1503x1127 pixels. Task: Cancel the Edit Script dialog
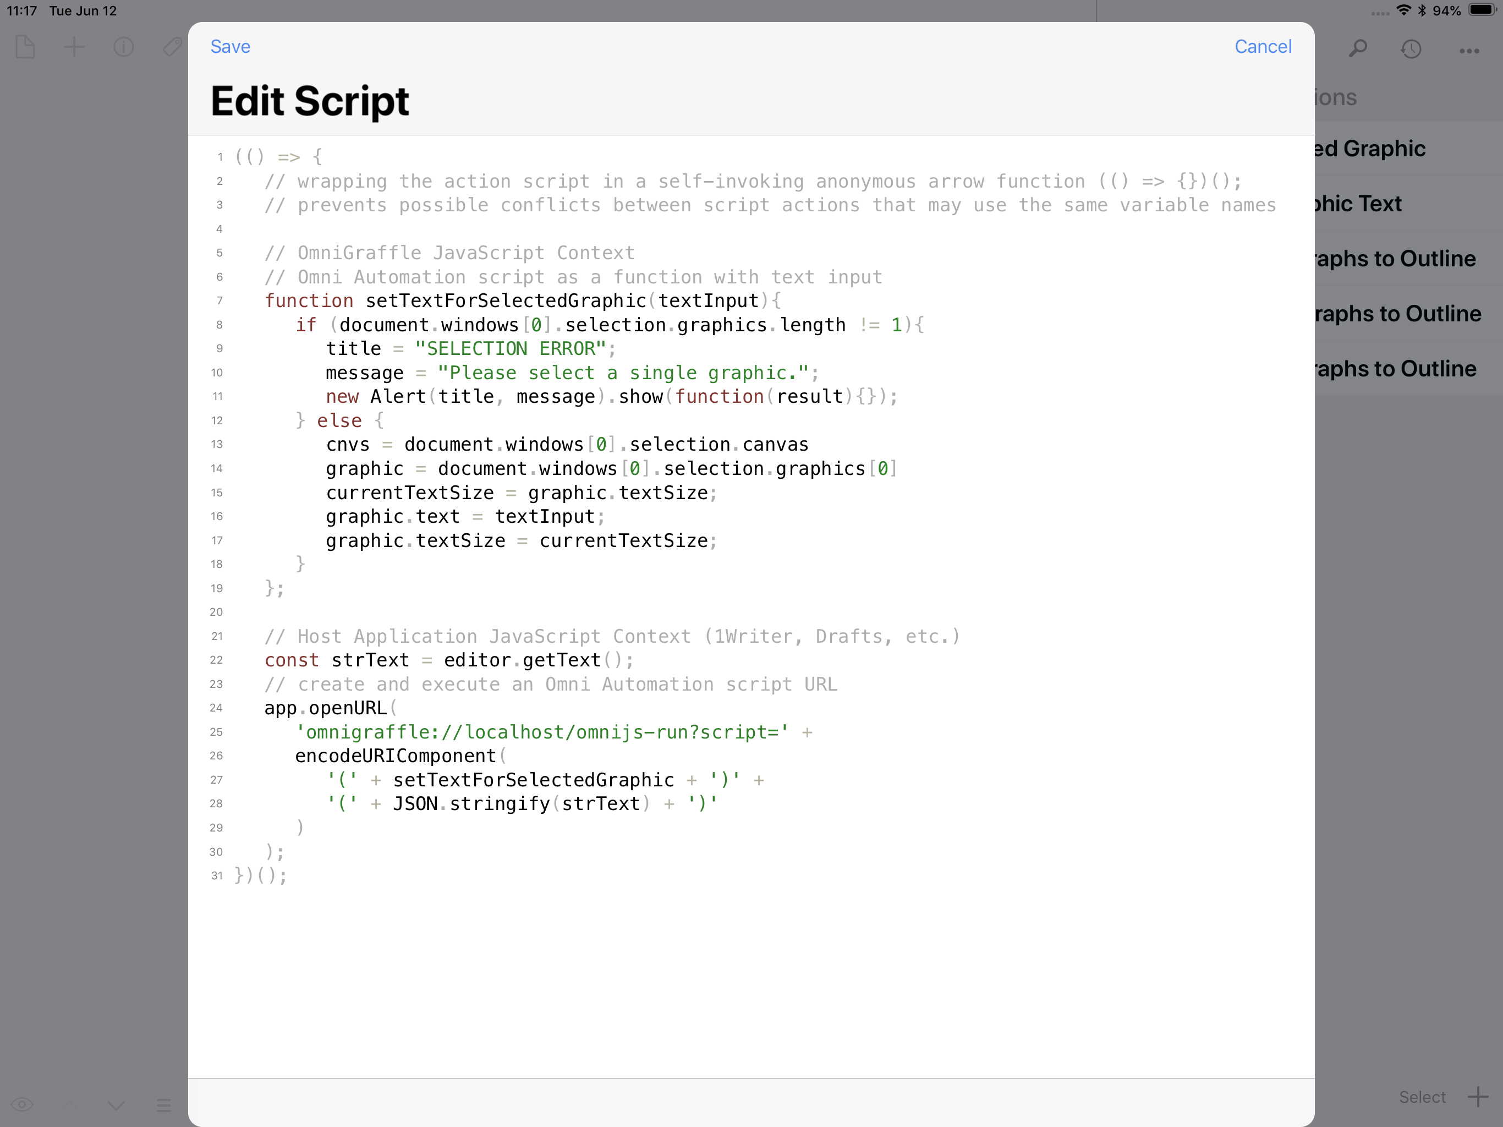pyautogui.click(x=1263, y=46)
